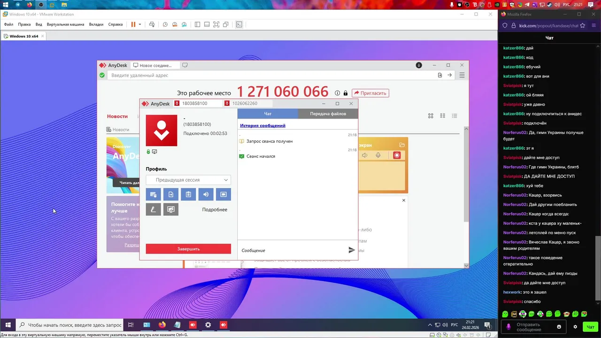Open VMware Вид menu

[39, 24]
